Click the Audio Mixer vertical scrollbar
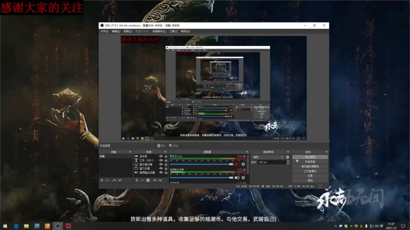The width and height of the screenshot is (410, 230). 248,165
